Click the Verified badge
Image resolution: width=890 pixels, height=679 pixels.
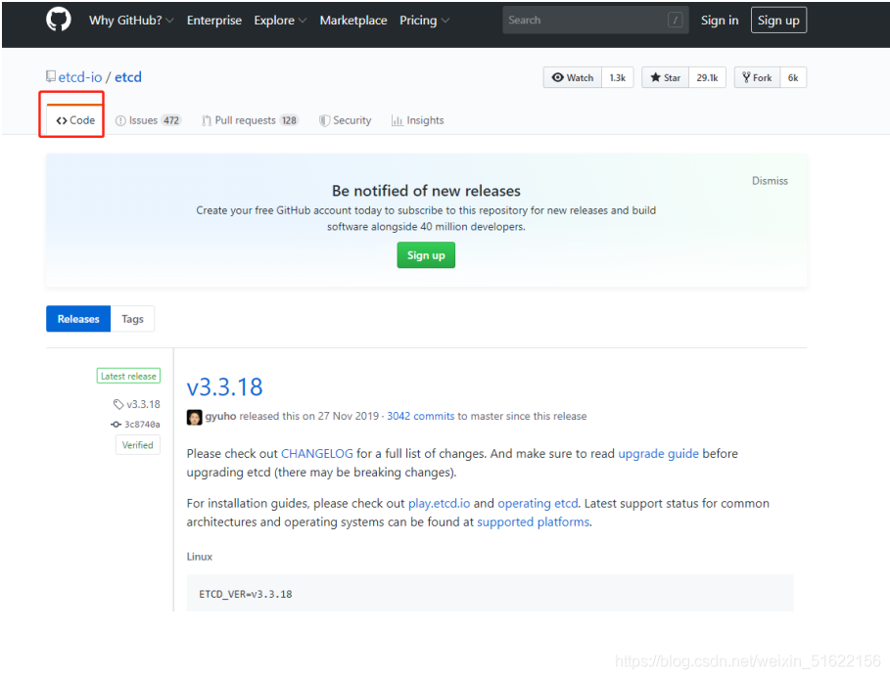[x=138, y=445]
